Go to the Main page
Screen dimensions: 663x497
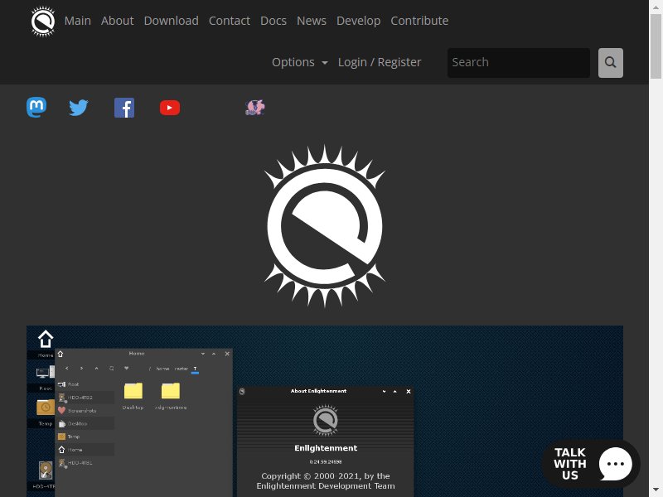(x=78, y=21)
